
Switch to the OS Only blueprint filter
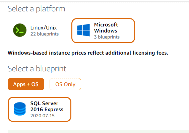(x=65, y=84)
